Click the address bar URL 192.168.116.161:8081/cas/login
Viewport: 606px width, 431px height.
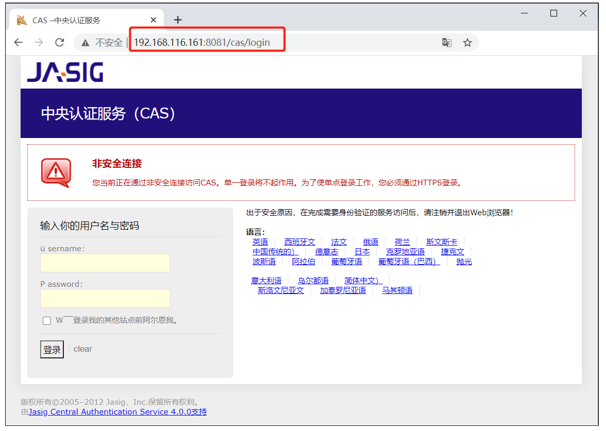tap(202, 42)
